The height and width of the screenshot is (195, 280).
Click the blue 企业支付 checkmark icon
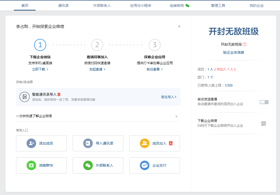pyautogui.click(x=144, y=165)
